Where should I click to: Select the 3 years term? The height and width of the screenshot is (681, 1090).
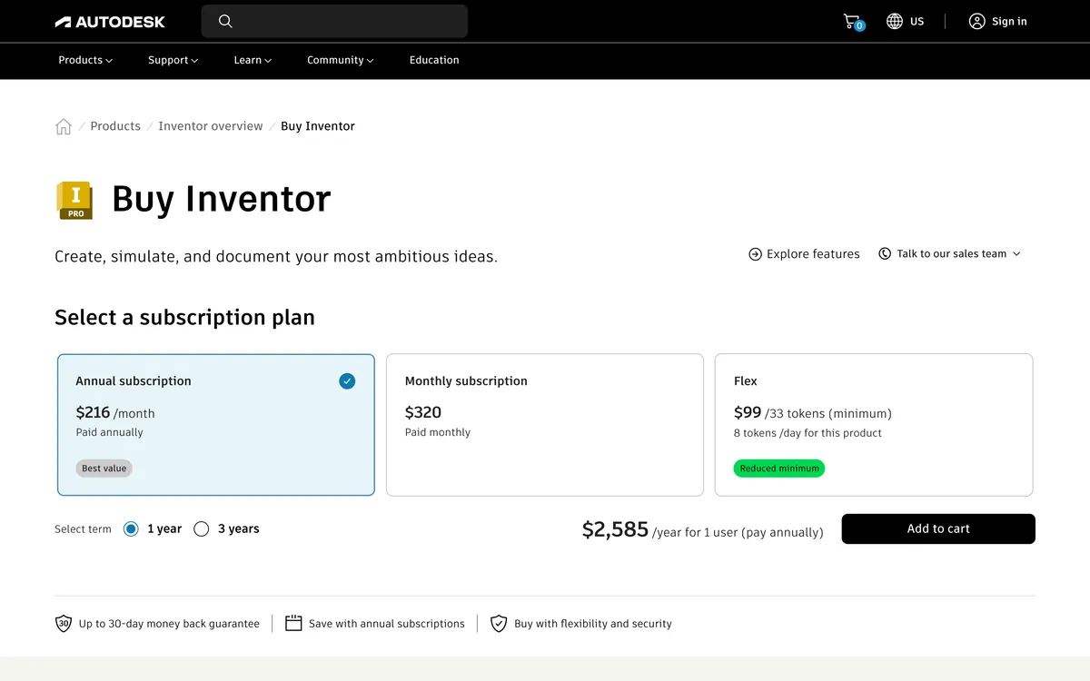click(x=202, y=528)
